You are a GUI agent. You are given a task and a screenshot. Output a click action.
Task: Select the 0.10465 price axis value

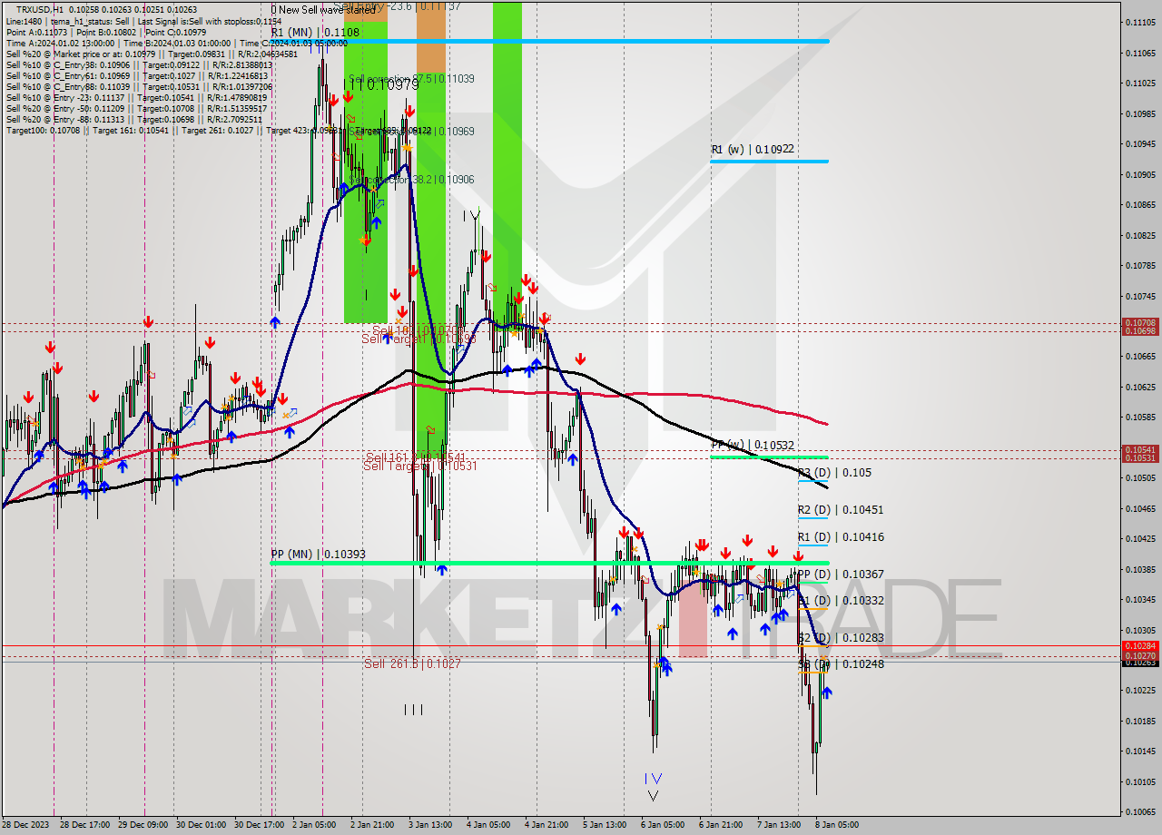coord(1140,508)
